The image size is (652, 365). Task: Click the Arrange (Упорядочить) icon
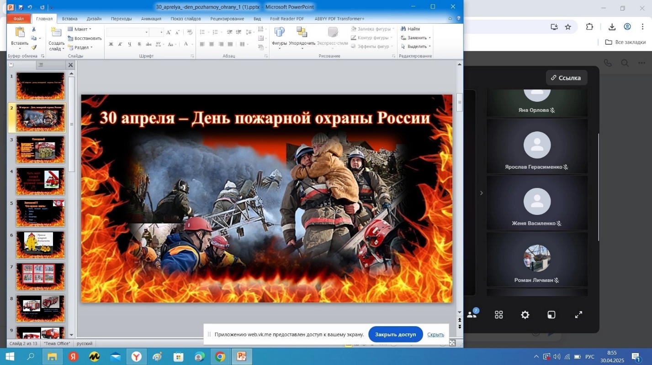(302, 32)
